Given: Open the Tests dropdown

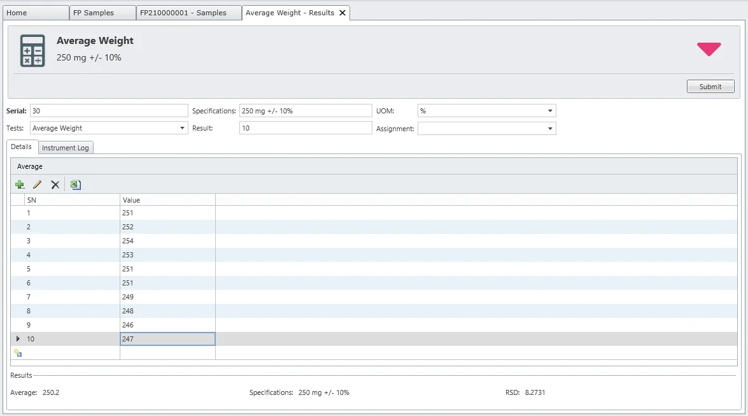Looking at the screenshot, I should tap(182, 129).
